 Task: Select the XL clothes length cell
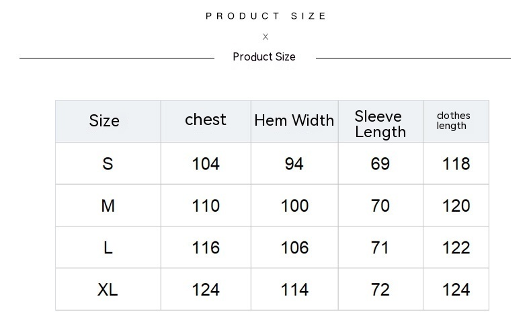(456, 290)
